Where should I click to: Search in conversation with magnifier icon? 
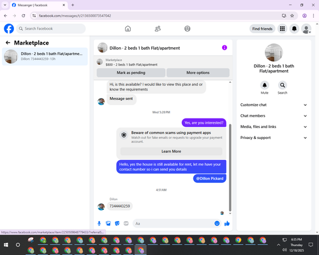(x=283, y=85)
